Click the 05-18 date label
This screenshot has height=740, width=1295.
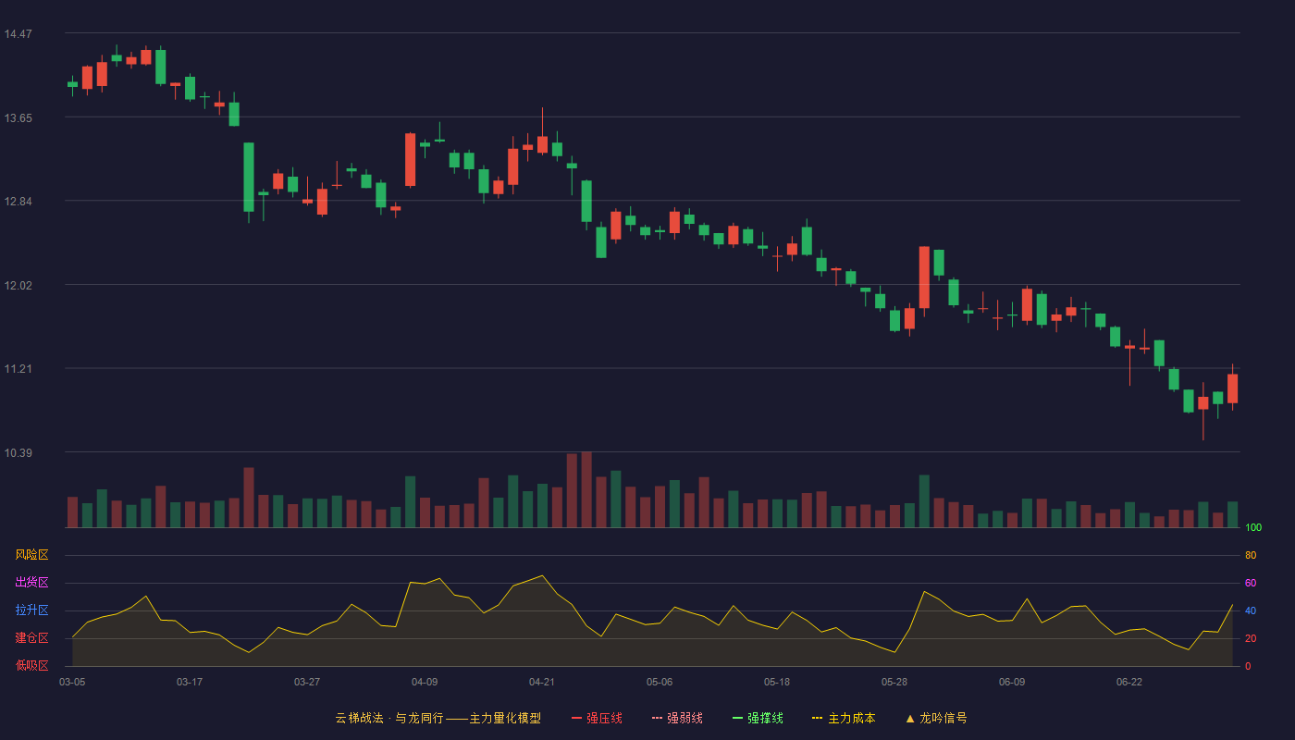coord(777,682)
